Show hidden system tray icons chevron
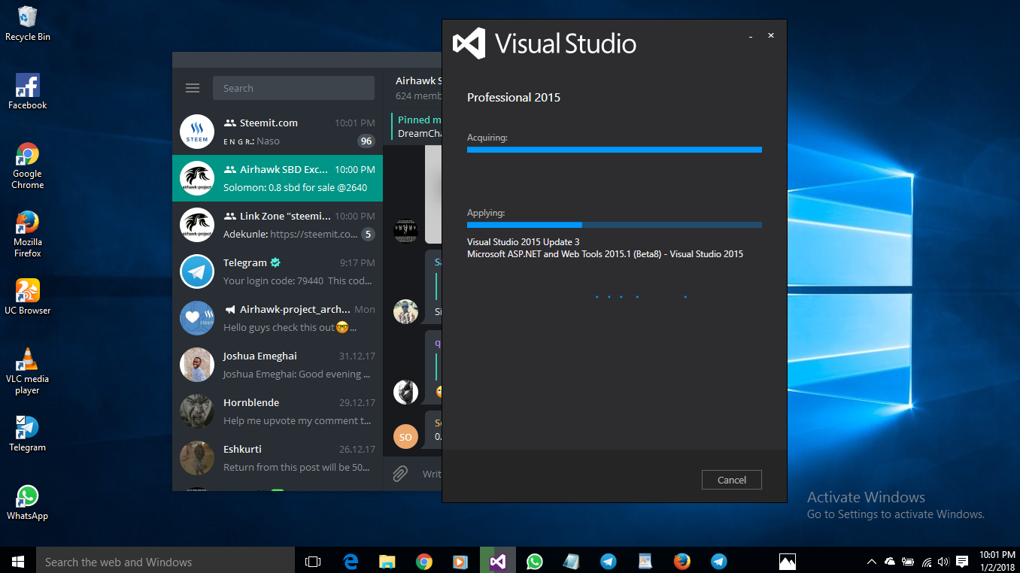Screen dimensions: 1020x573 (872, 562)
